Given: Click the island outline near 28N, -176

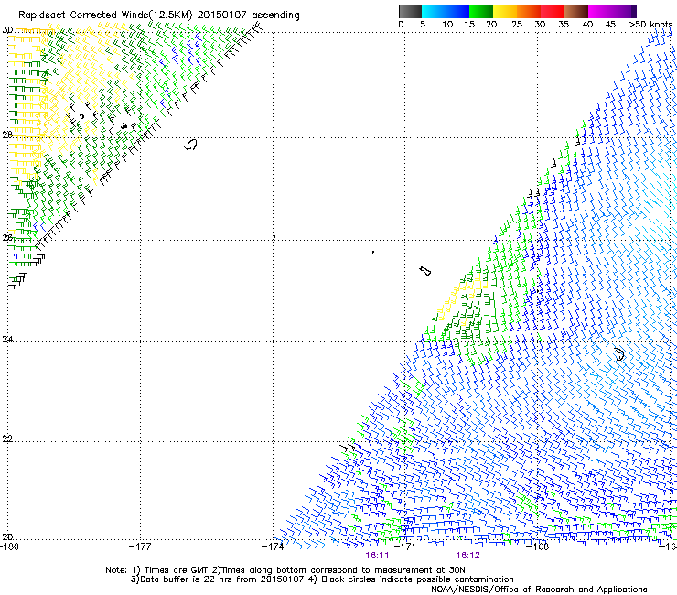Looking at the screenshot, I should pos(191,145).
